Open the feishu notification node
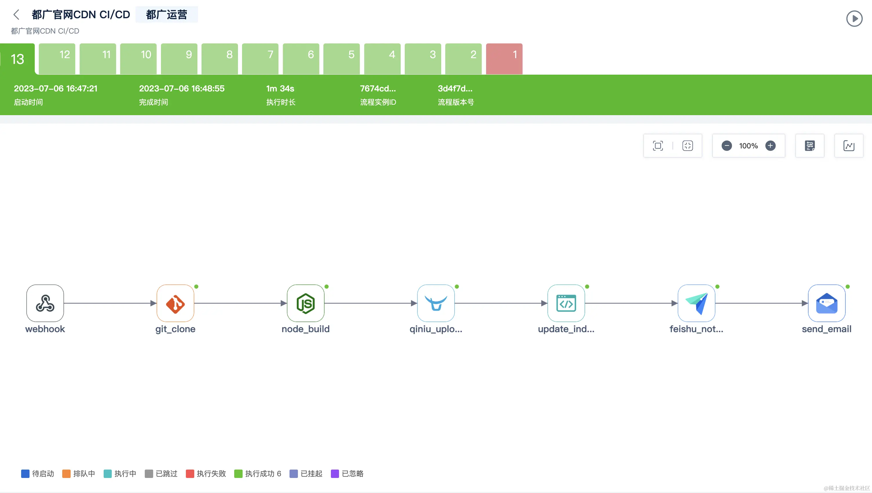The width and height of the screenshot is (872, 493). 696,303
